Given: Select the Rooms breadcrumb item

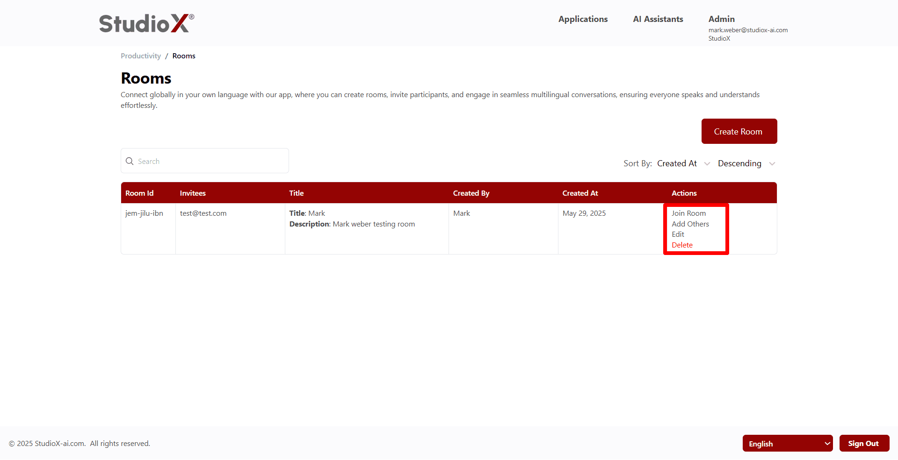Looking at the screenshot, I should click(x=184, y=56).
